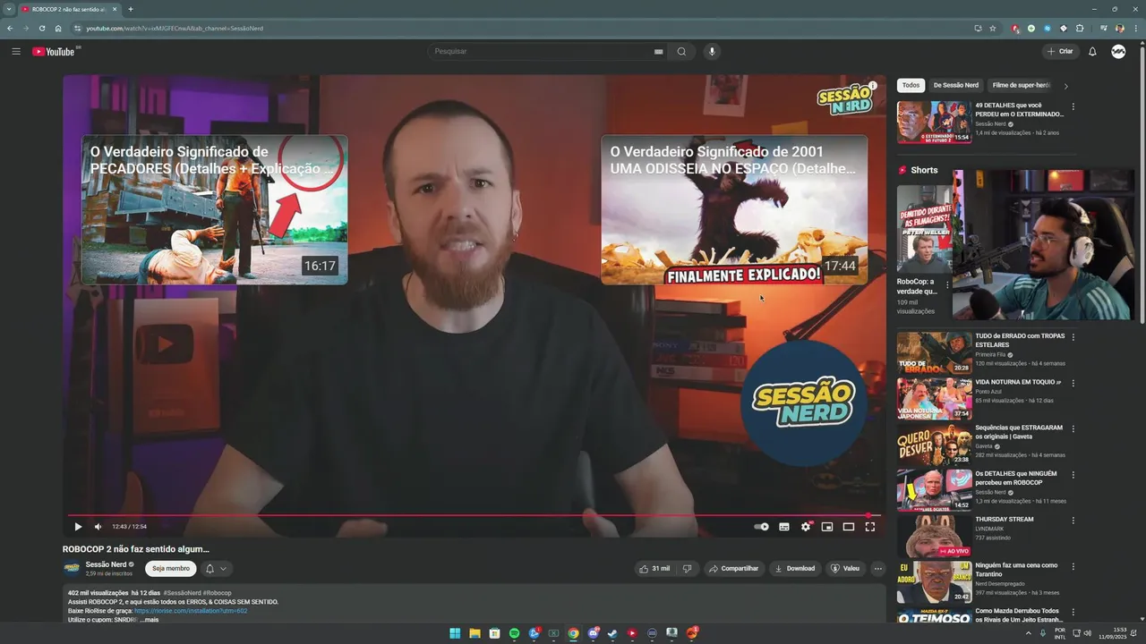
Task: Expand description with ...mais
Action: coord(149,620)
